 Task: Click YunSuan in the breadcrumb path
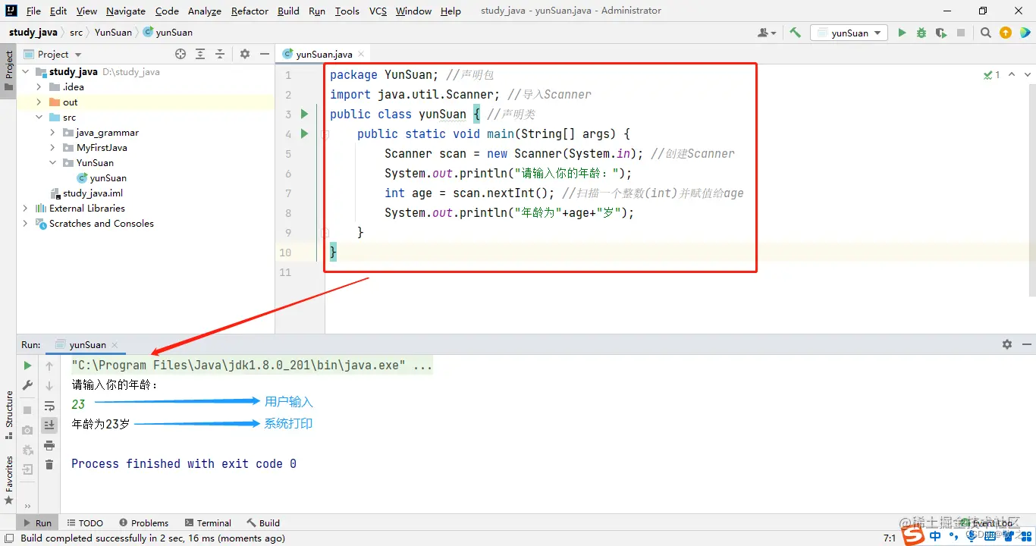coord(113,33)
